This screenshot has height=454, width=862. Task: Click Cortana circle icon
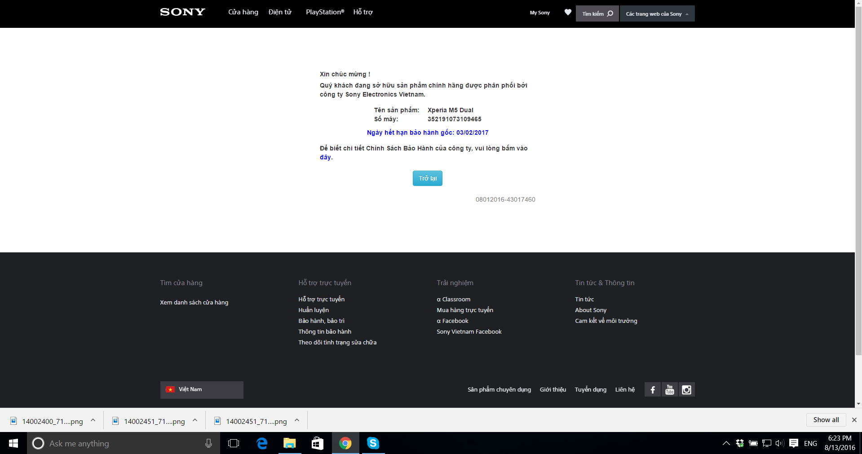(x=38, y=443)
